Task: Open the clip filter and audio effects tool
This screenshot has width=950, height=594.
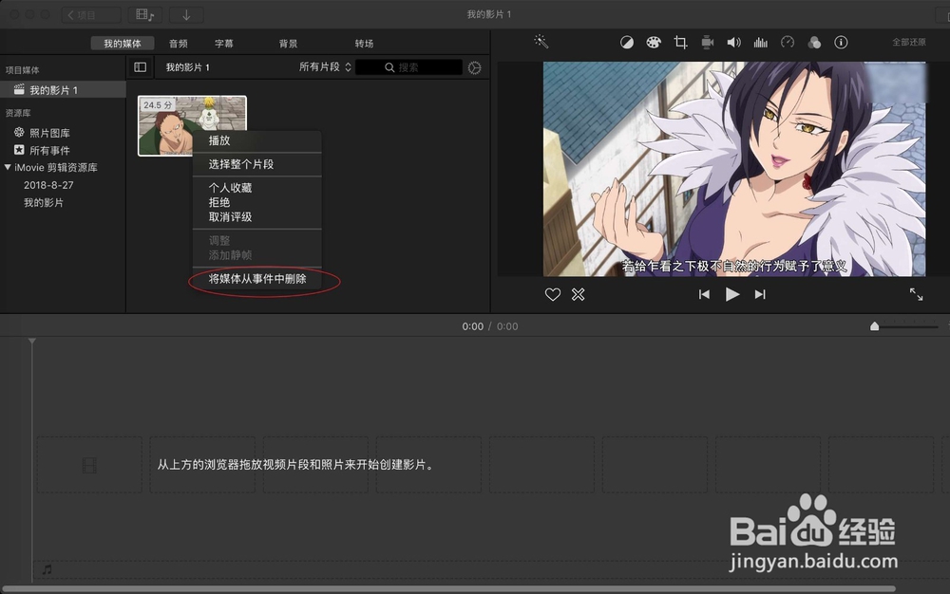Action: 814,43
